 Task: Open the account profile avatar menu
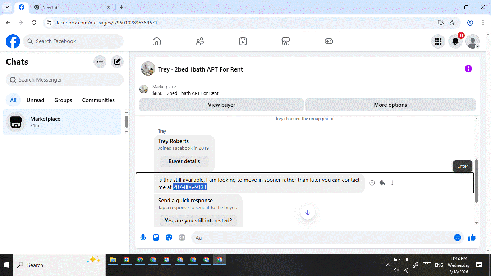tap(473, 41)
